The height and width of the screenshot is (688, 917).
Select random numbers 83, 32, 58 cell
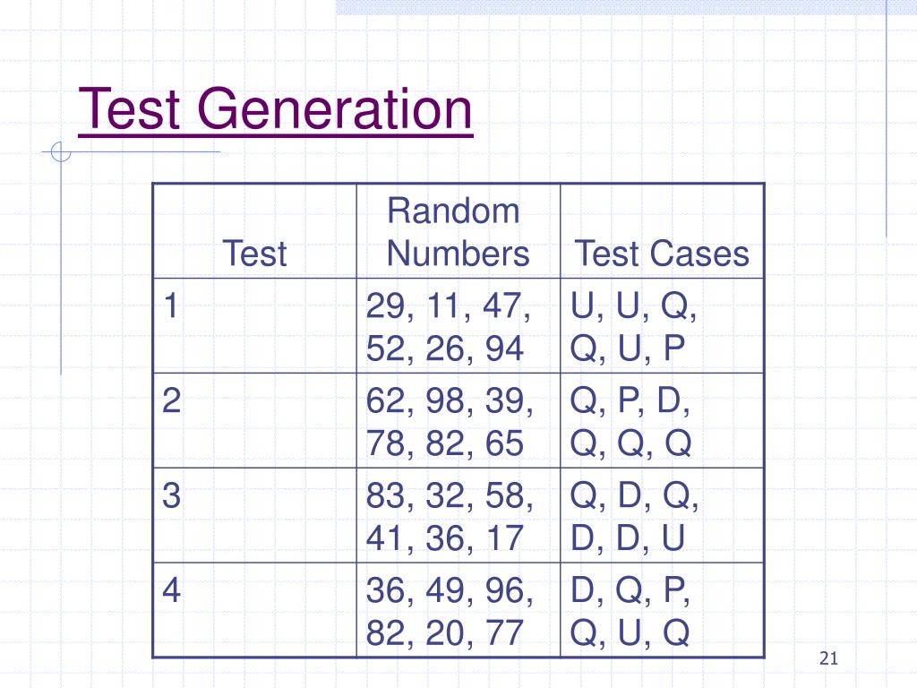click(x=458, y=515)
